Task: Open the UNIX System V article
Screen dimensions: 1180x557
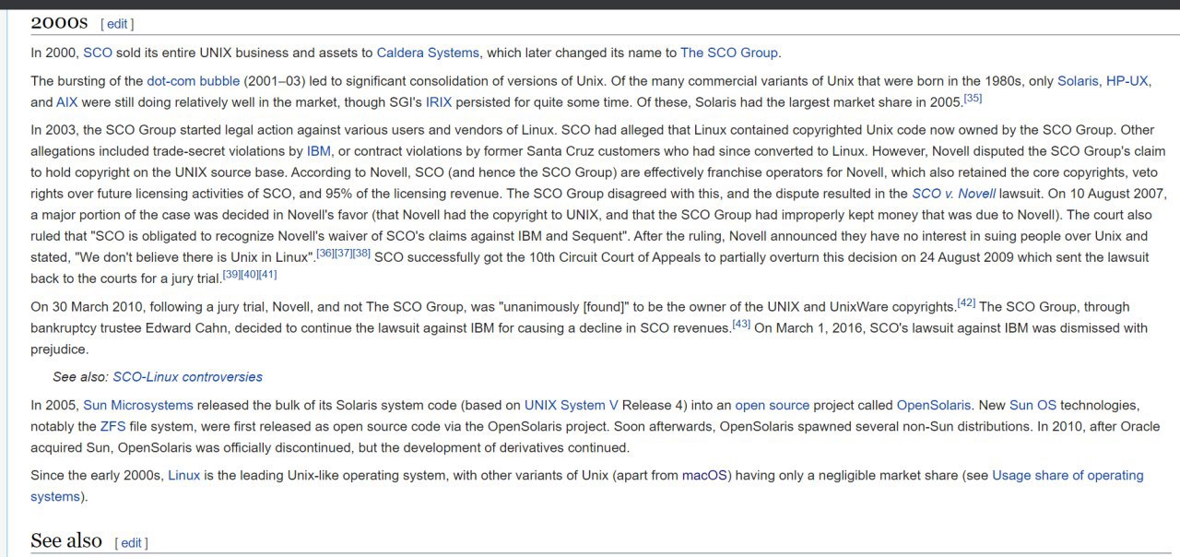Action: (x=572, y=406)
